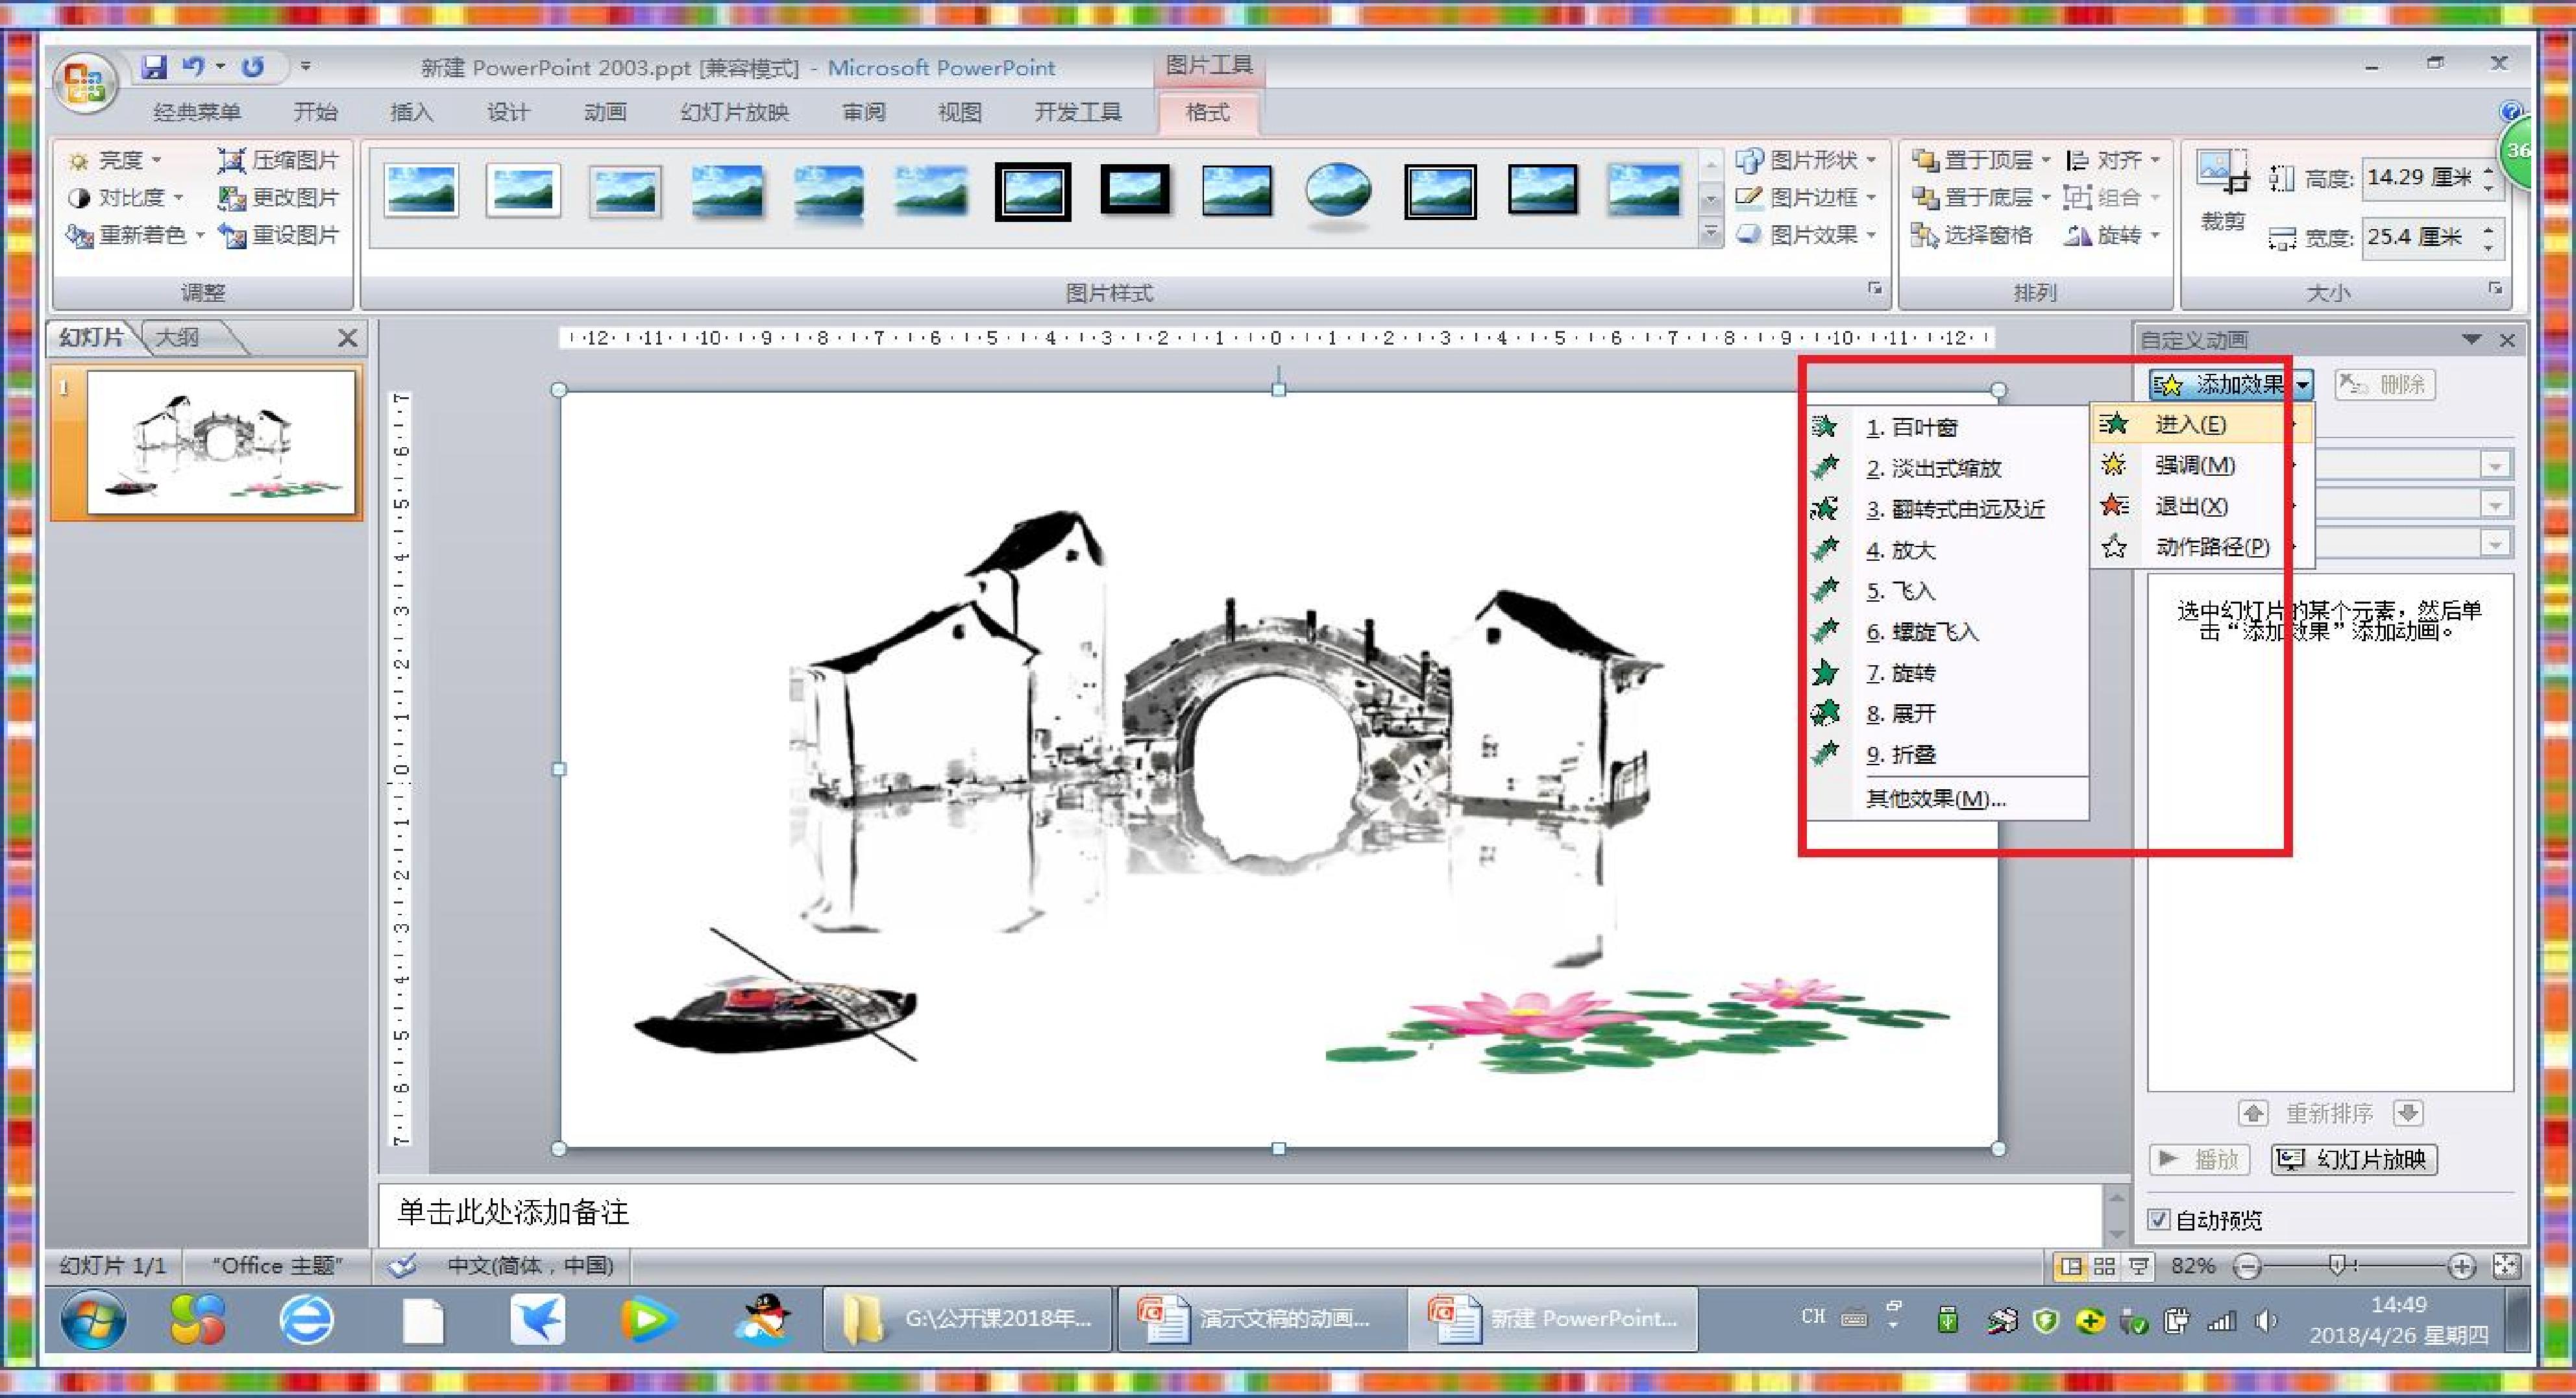
Task: Click the Crop (裁剪) tool icon
Action: 2222,175
